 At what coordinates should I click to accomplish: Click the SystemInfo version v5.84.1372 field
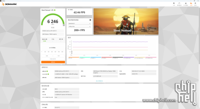(x=144, y=74)
